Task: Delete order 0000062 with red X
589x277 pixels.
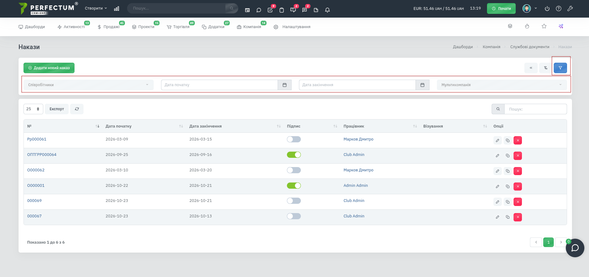Action: tap(518, 171)
